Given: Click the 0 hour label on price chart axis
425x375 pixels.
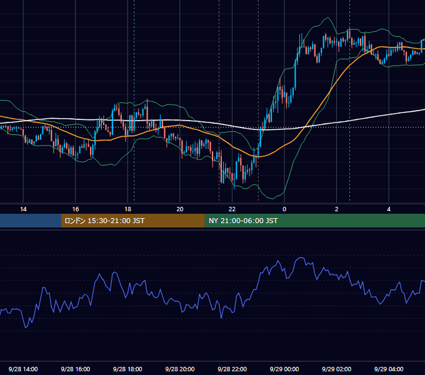Looking at the screenshot, I should click(x=284, y=209).
